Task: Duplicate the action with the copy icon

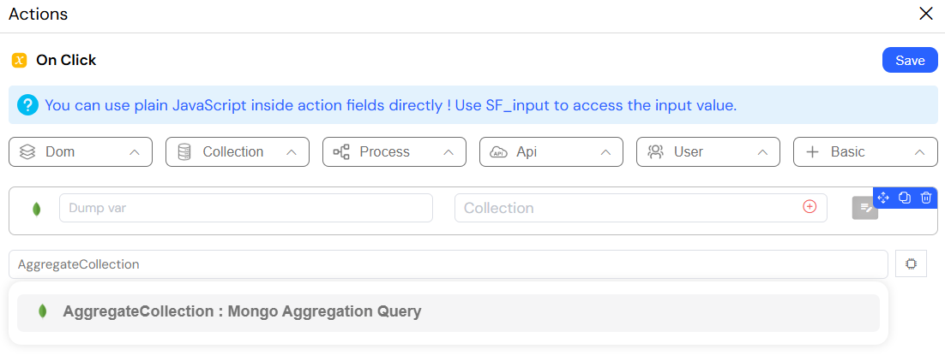Action: [x=905, y=198]
